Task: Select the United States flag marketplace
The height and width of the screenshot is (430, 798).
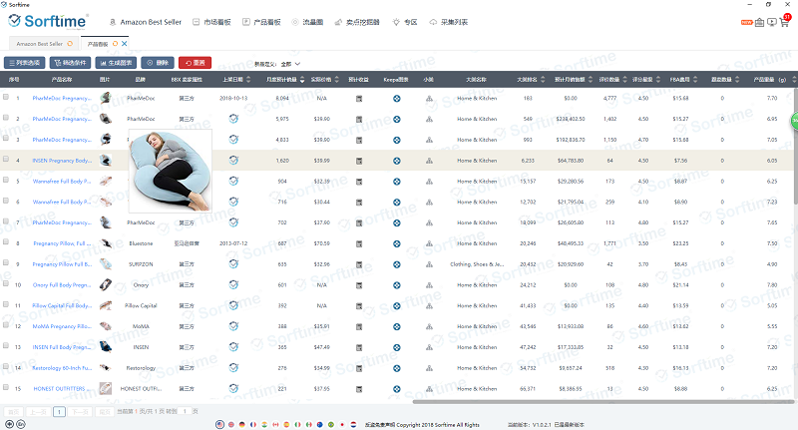Action: pyautogui.click(x=219, y=424)
